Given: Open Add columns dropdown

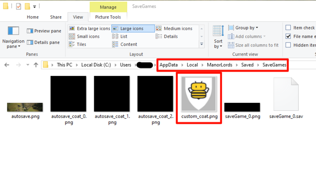Looking at the screenshot, I should pos(247,36).
